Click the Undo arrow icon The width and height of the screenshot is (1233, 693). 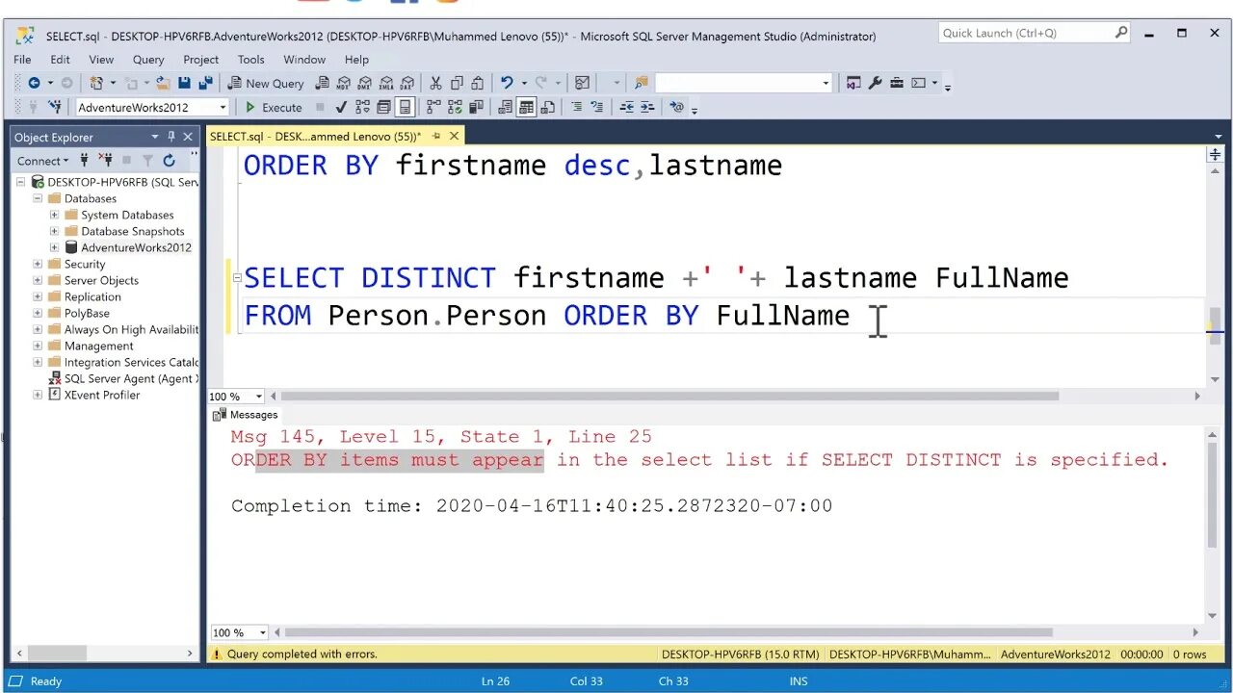tap(506, 83)
